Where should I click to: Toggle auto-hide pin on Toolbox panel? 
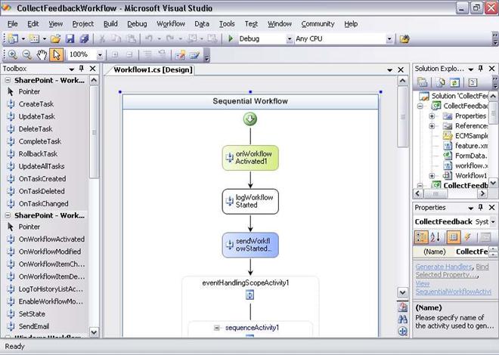[82, 69]
